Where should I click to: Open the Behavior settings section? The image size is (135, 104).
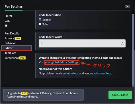point(10,43)
